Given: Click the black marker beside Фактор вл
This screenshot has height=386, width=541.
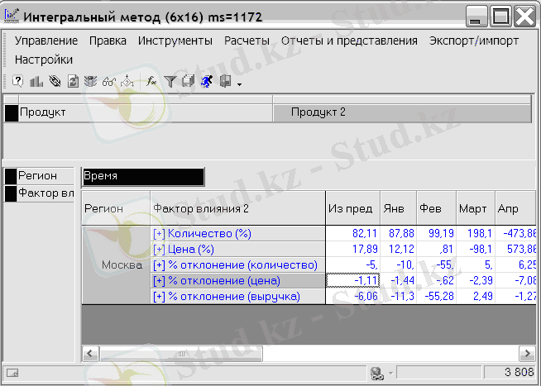Looking at the screenshot, I should [11, 193].
